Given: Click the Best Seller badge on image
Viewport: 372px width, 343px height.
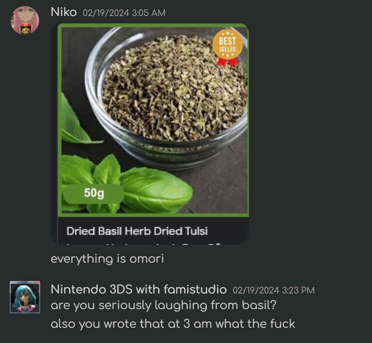Looking at the screenshot, I should pos(228,44).
